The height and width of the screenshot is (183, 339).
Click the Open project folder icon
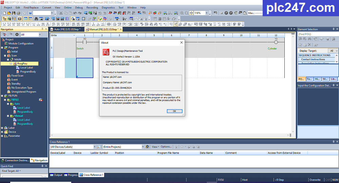click(x=9, y=13)
